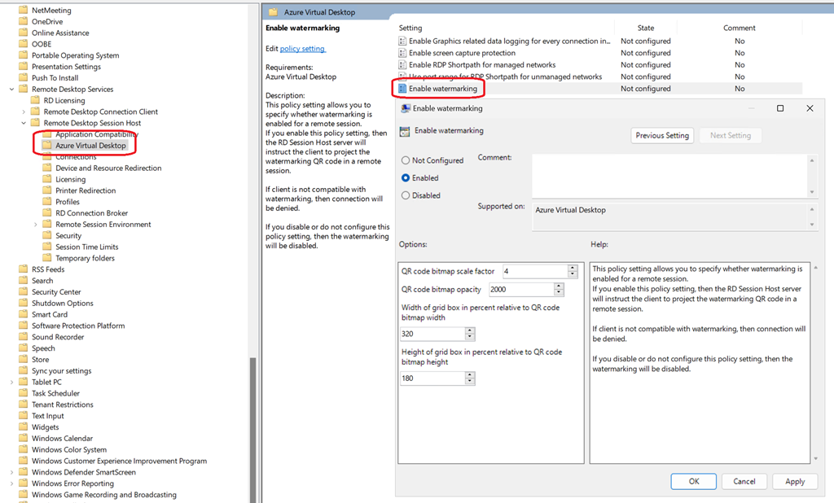
Task: Select Device and Resource Redirection tree item
Action: 108,168
